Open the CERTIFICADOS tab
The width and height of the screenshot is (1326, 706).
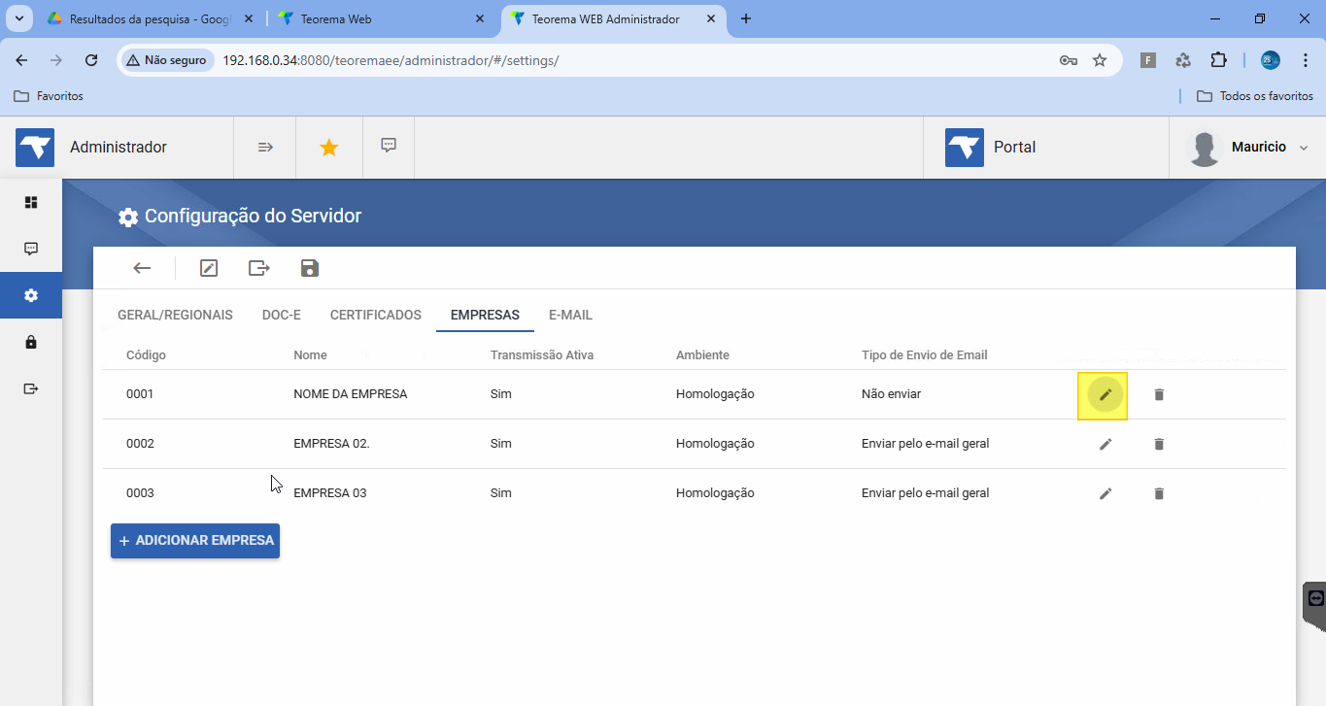click(x=376, y=315)
